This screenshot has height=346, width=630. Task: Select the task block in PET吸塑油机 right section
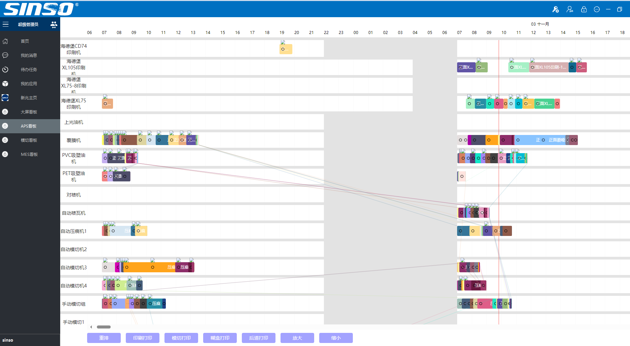[461, 176]
